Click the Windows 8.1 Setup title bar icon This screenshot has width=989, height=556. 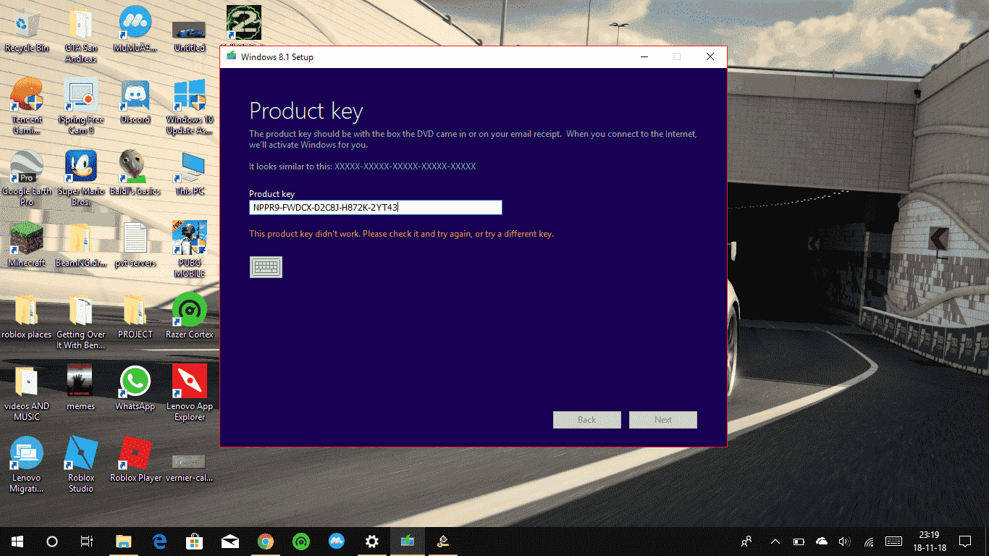pos(231,56)
